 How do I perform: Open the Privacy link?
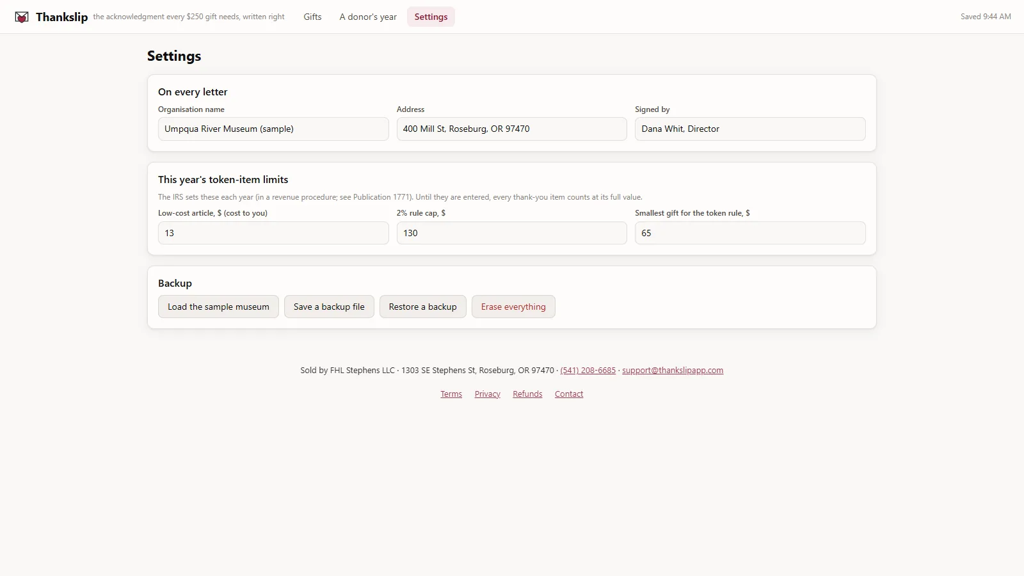click(487, 394)
